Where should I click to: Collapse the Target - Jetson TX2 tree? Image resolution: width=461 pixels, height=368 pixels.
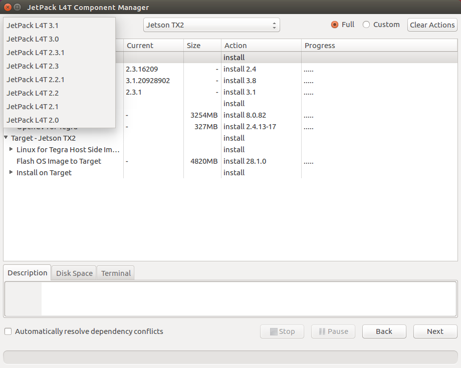5,138
